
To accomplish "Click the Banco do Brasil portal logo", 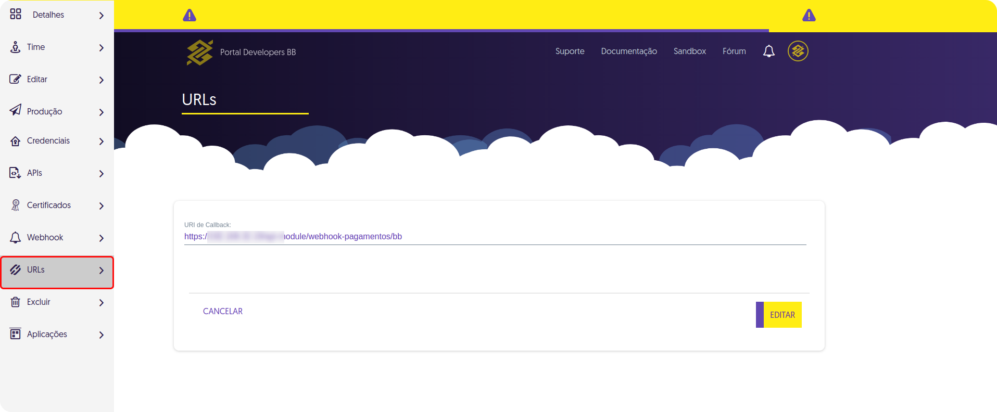I will point(200,52).
